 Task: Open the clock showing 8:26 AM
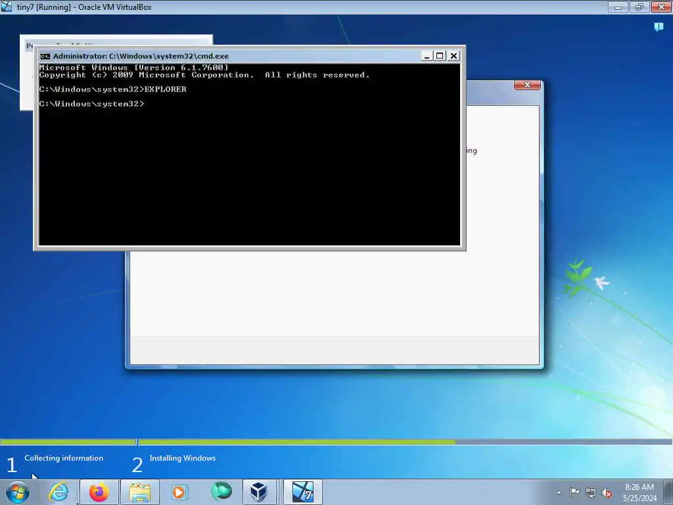[x=639, y=487]
